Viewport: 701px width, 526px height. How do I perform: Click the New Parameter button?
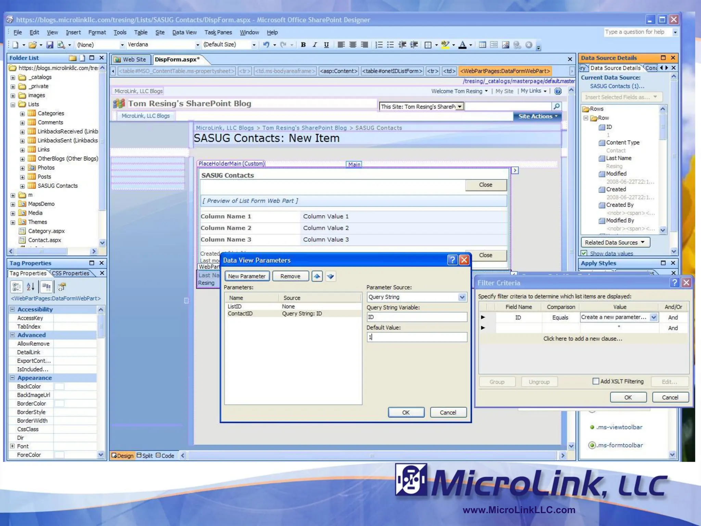(x=247, y=276)
